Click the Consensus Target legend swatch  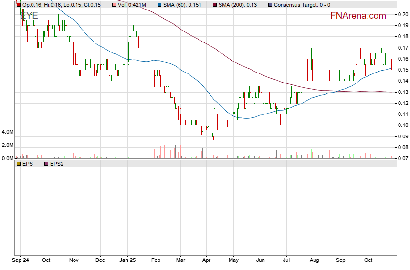(271, 5)
